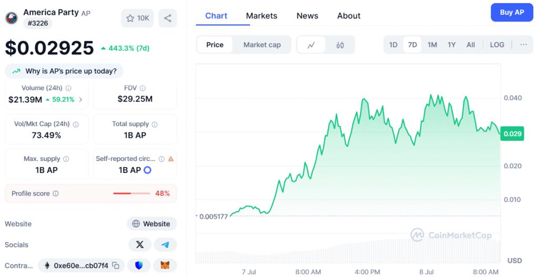Viewport: 538px width, 277px height.
Task: Open the News tab
Action: 307,16
